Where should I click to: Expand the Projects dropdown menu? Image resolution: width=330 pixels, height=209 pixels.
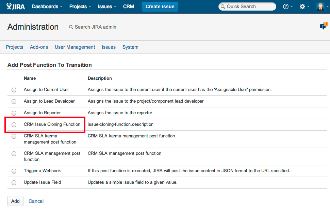tap(80, 6)
